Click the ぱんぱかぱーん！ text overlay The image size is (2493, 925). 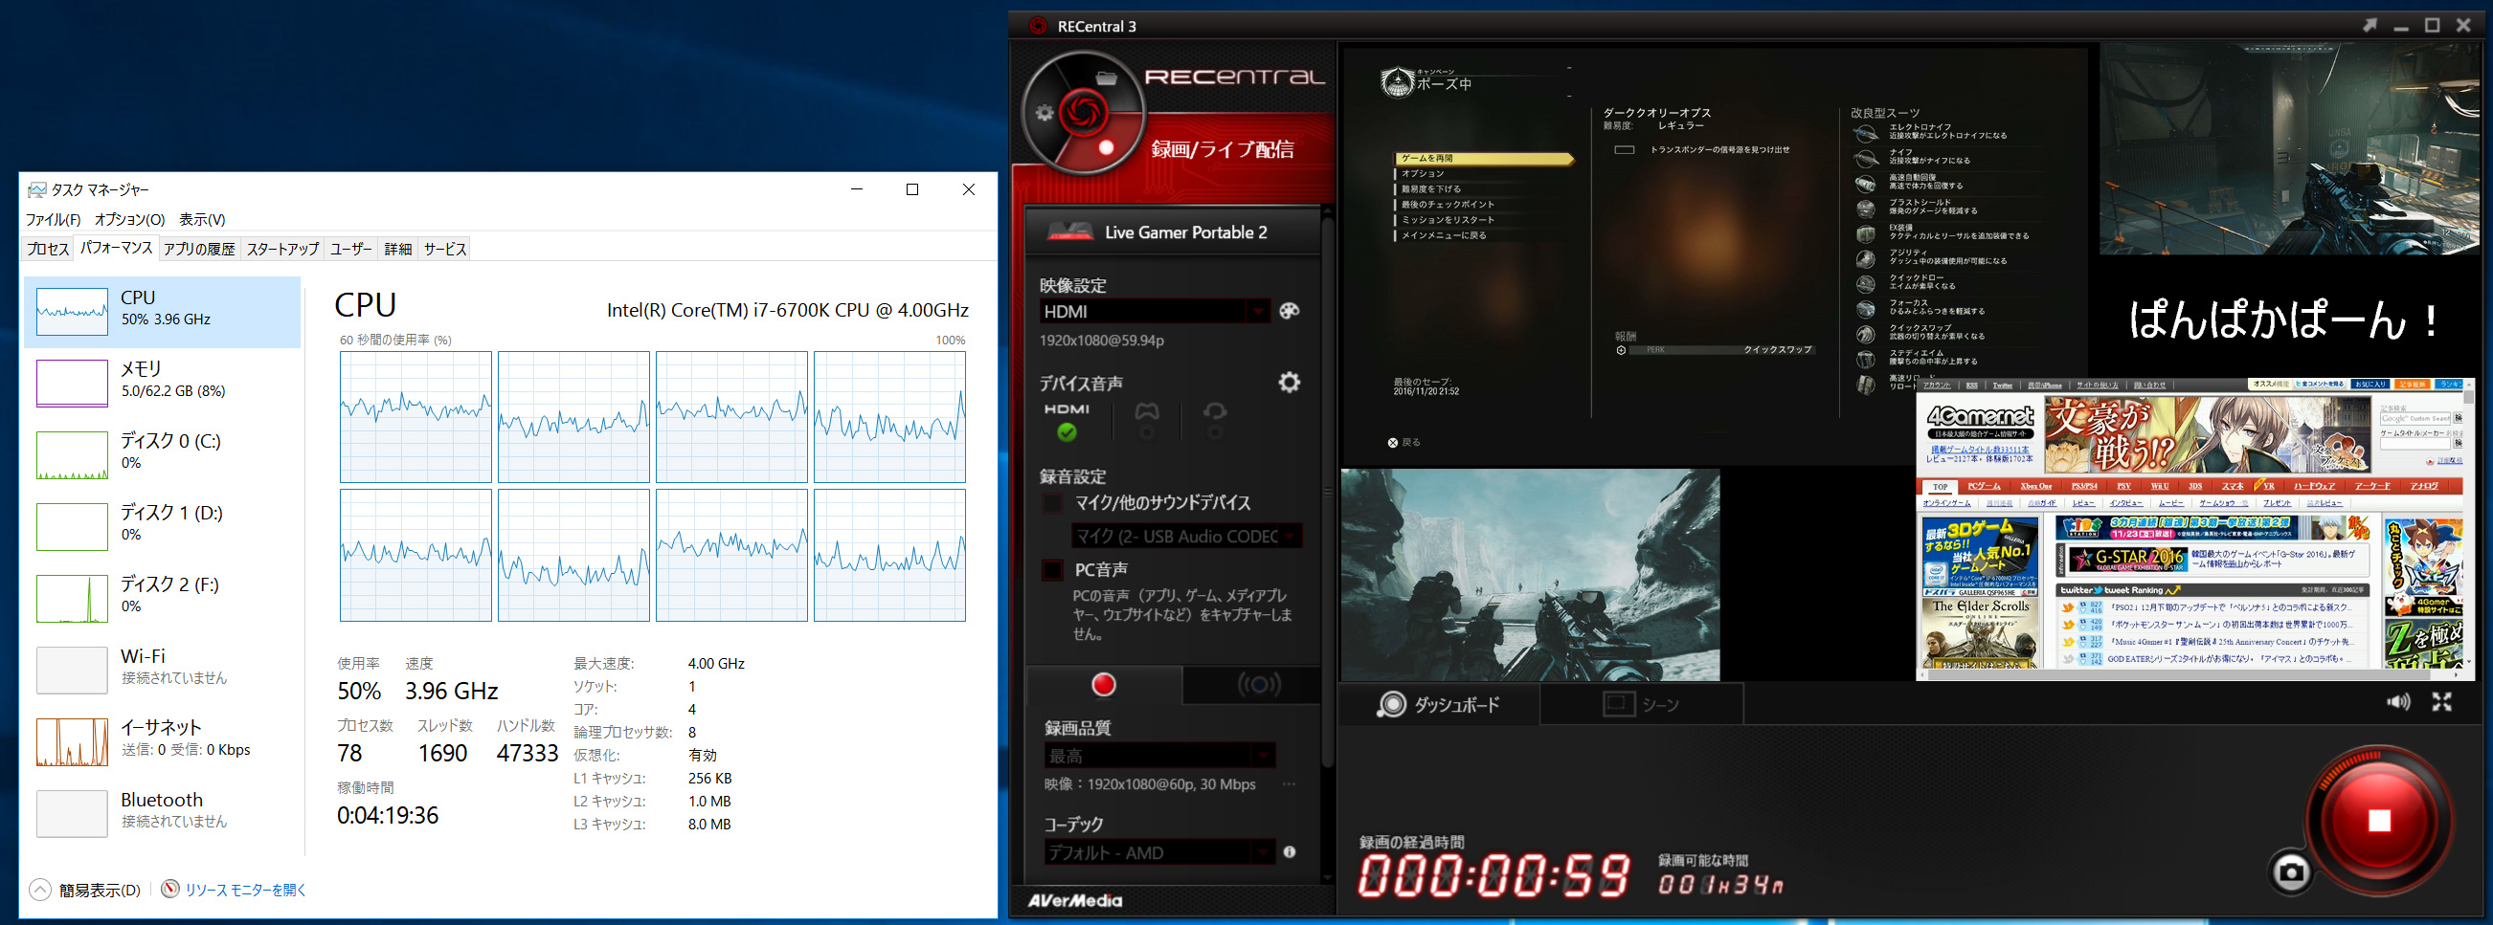pos(2284,319)
